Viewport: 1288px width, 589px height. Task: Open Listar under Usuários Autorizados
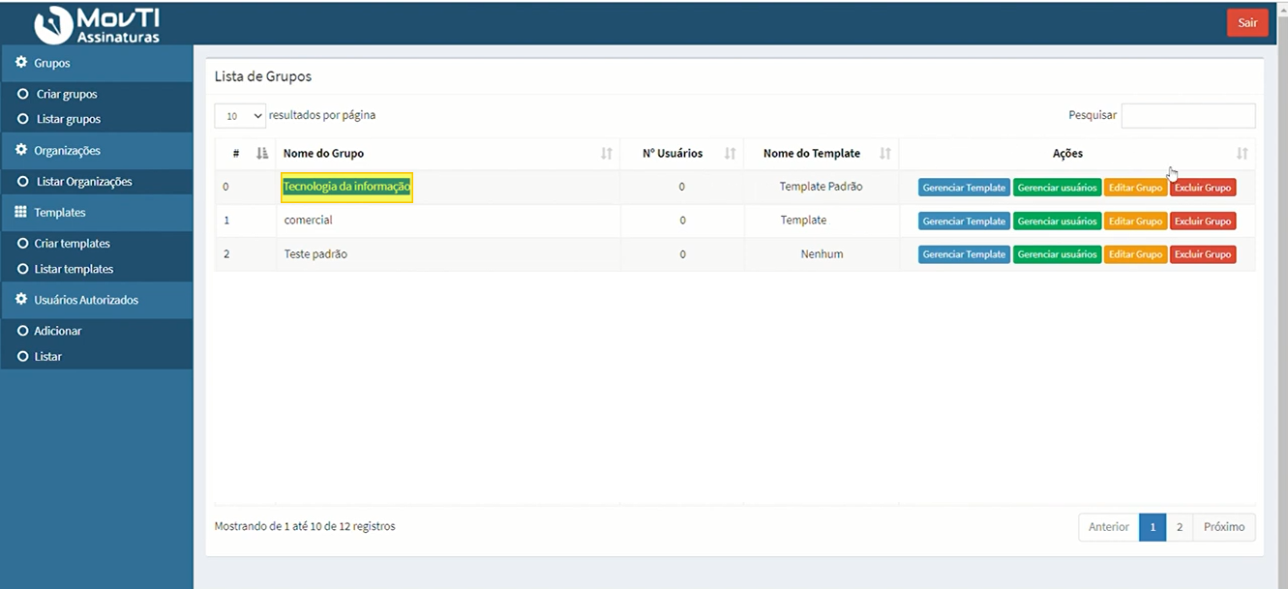48,356
